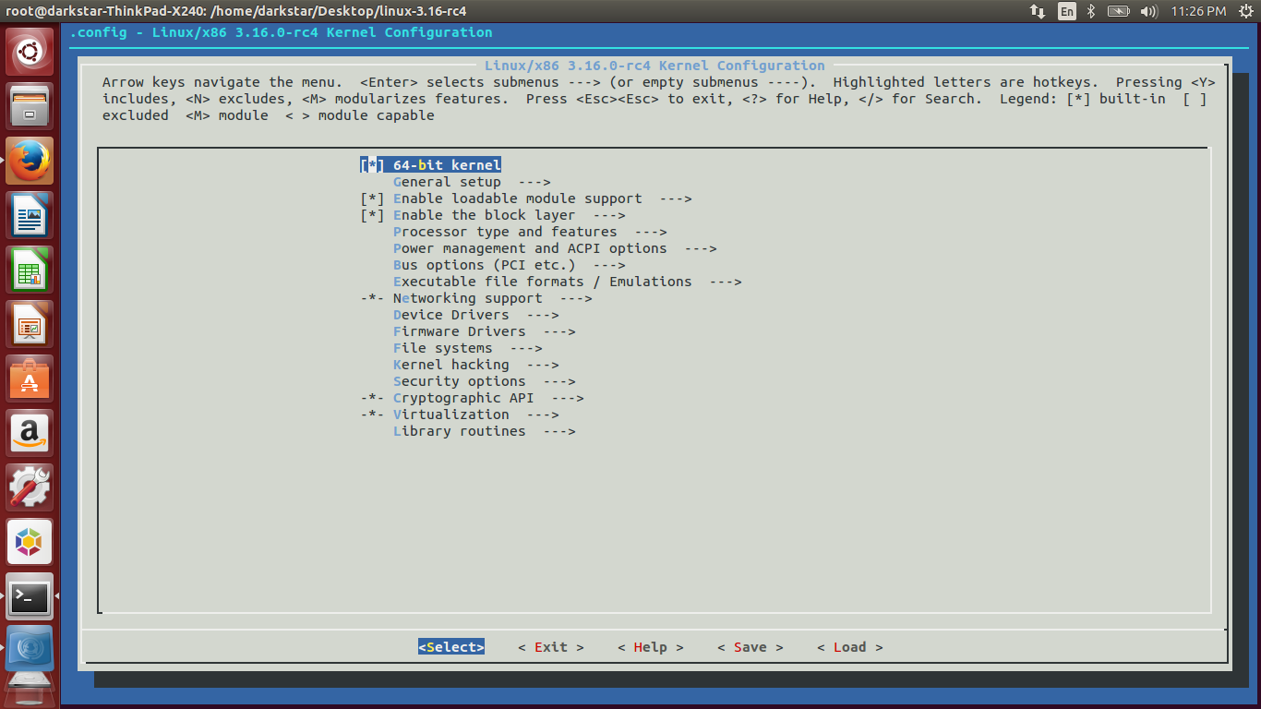
Task: Click the < Help > button
Action: [x=651, y=647]
